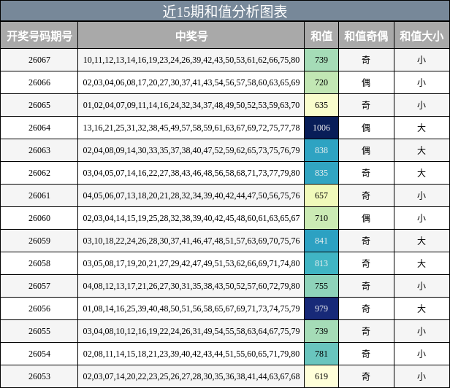Click the sum value 813
This screenshot has width=450, height=388.
(x=321, y=263)
